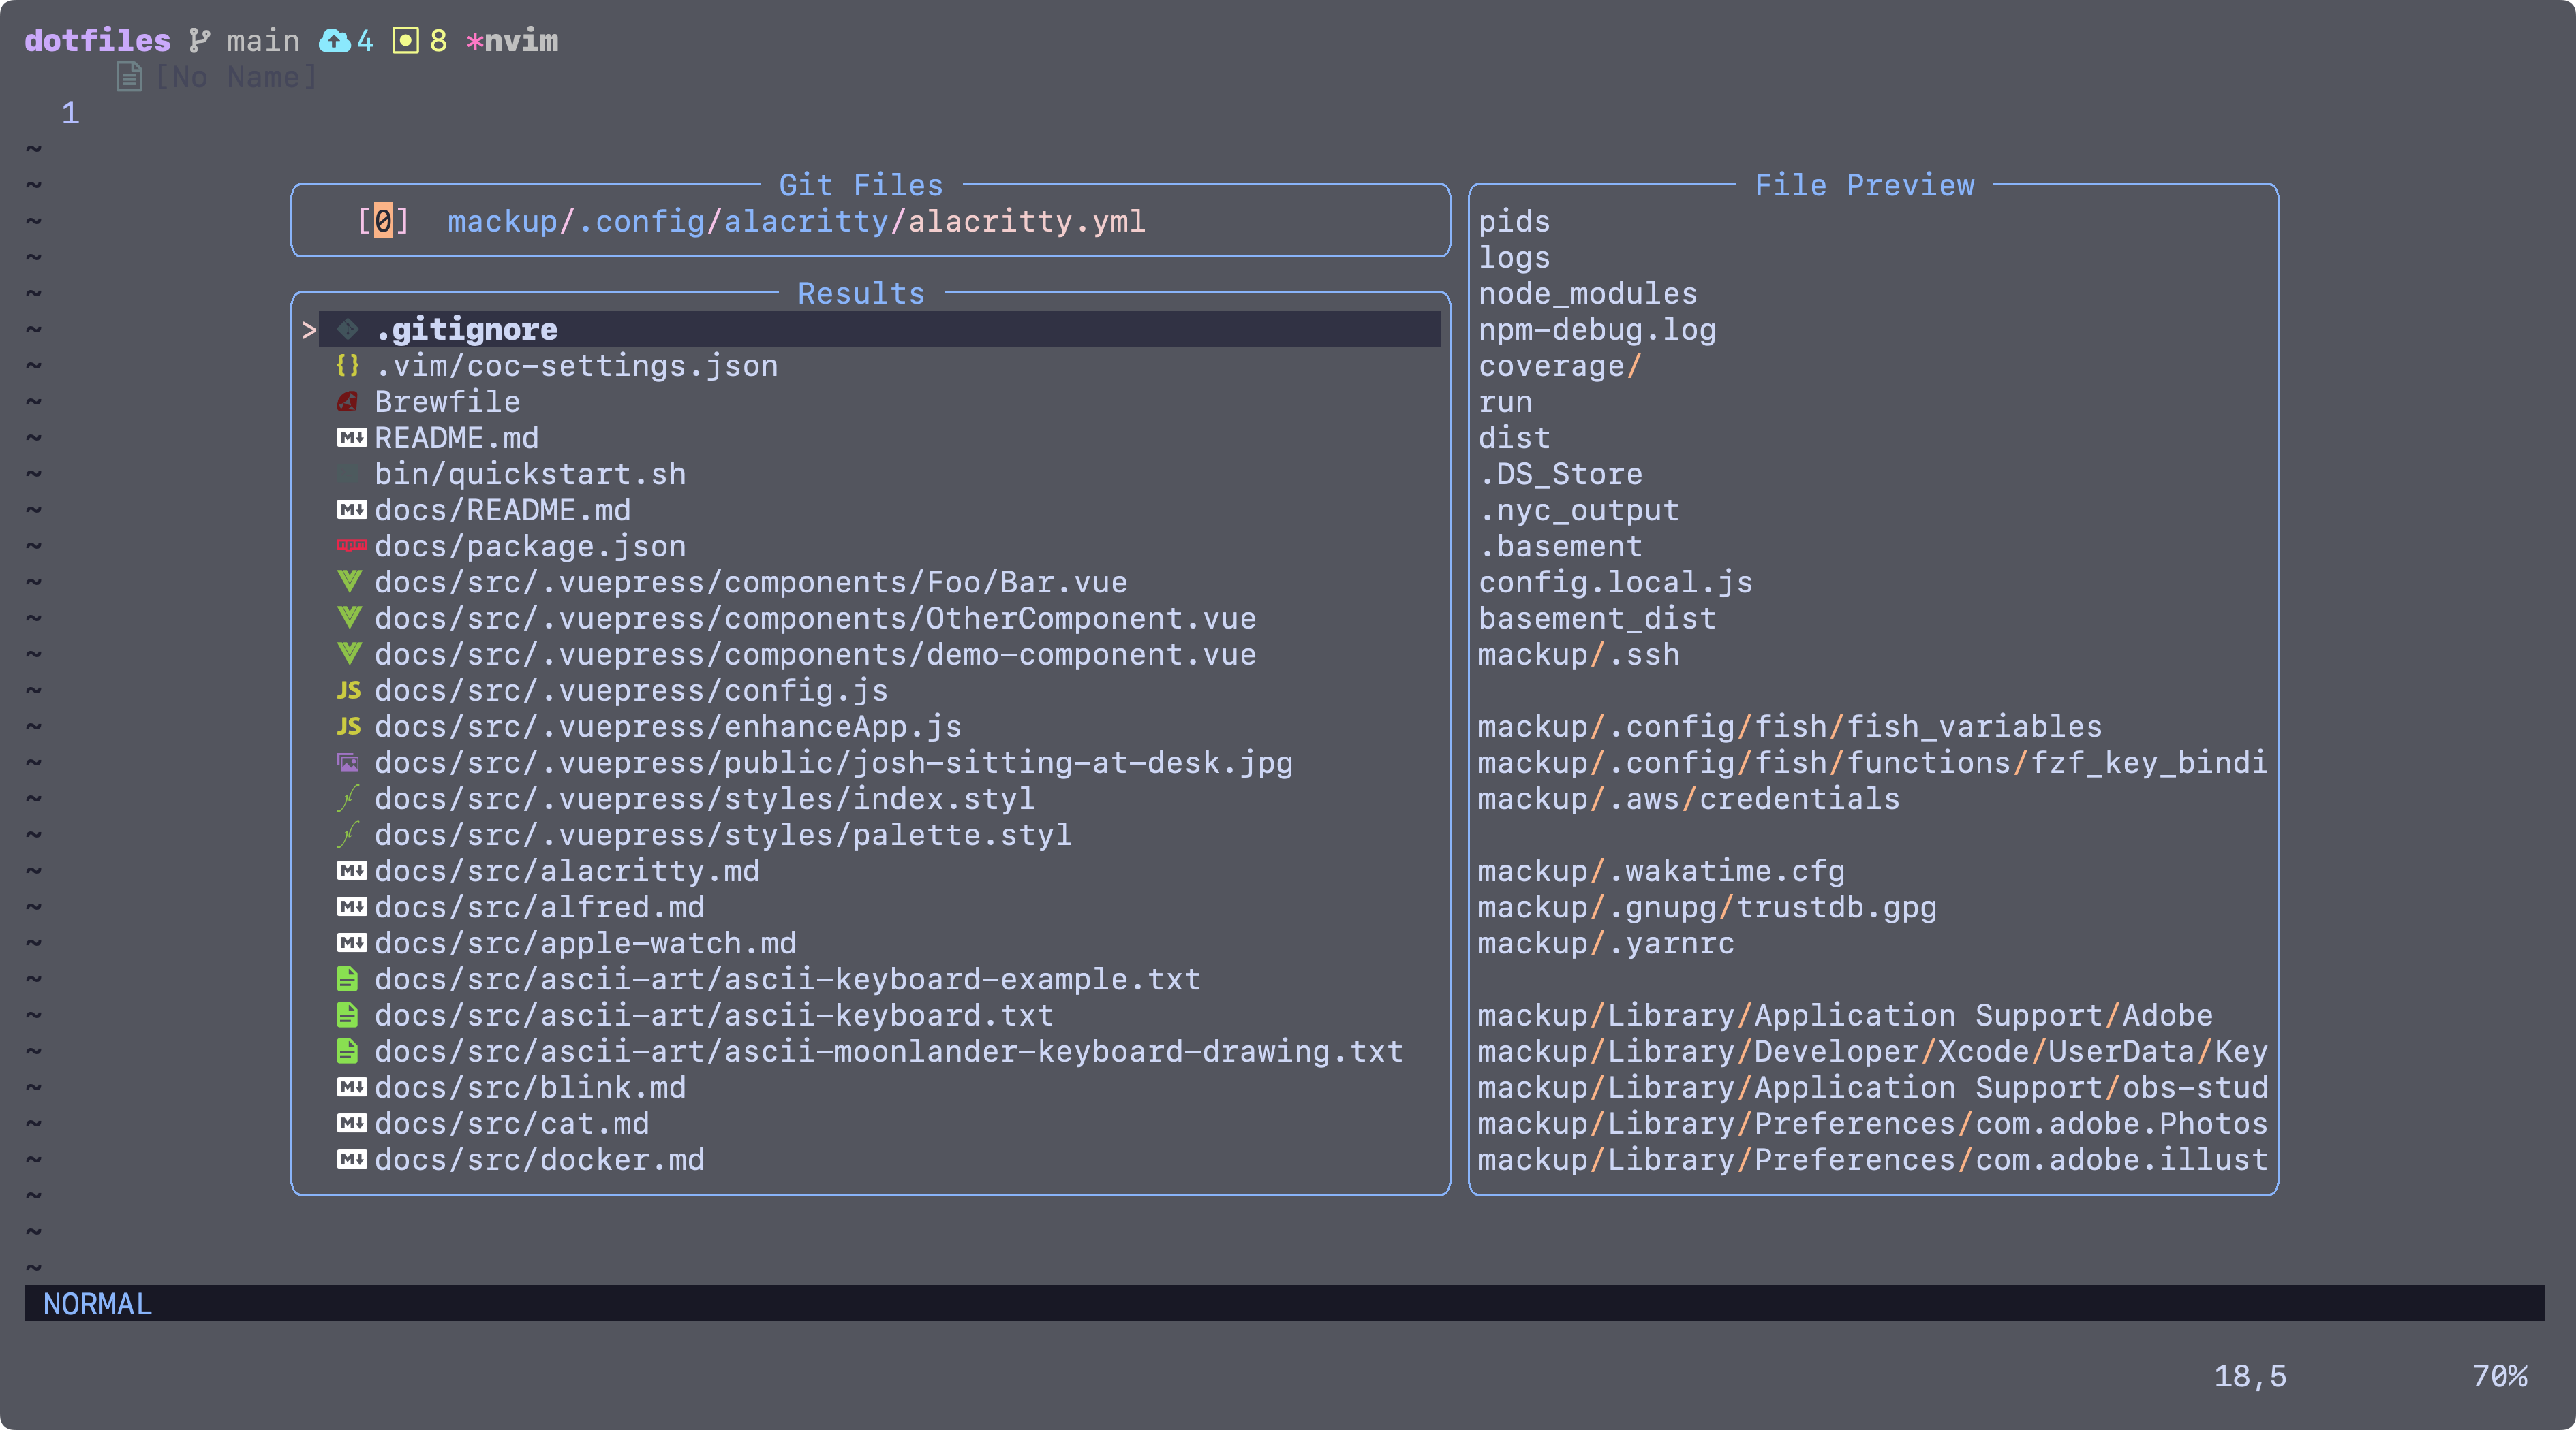Click the image icon next to josh-sitting-at-desk.jpg

tap(349, 763)
